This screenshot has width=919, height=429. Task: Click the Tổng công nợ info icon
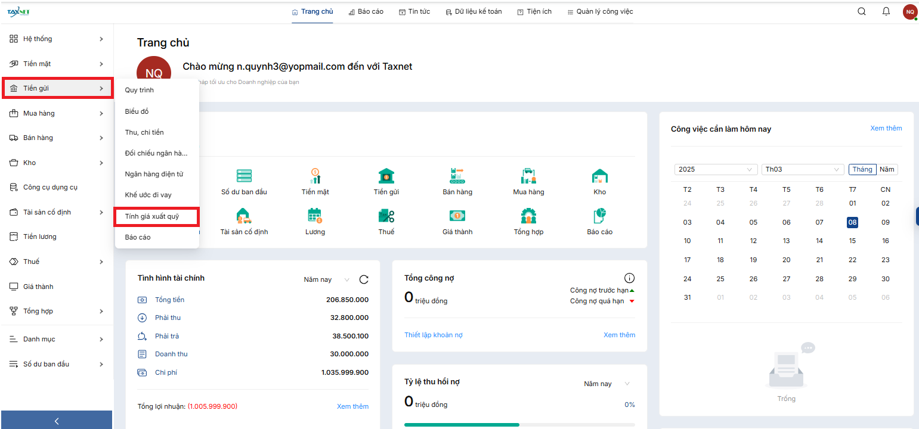pyautogui.click(x=629, y=278)
